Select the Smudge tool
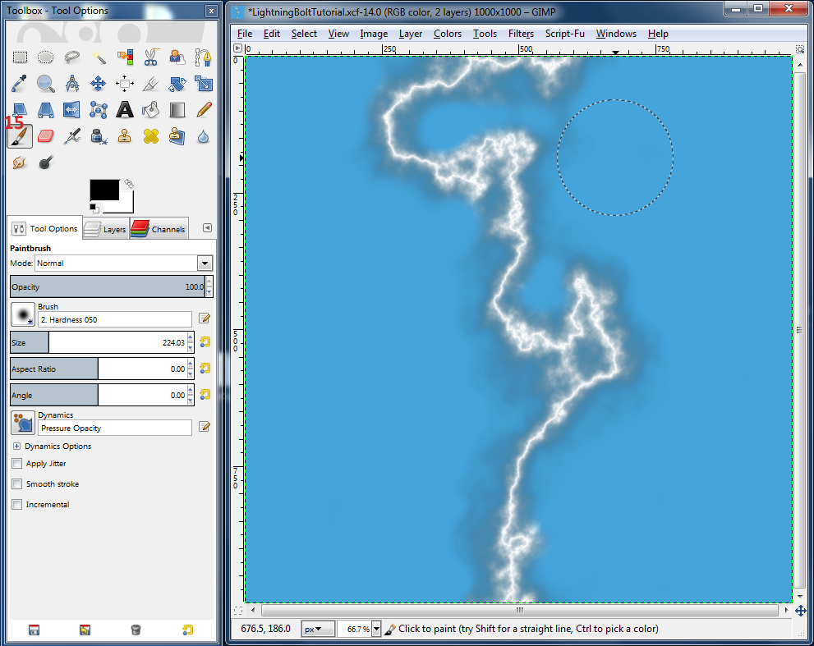 pos(20,162)
